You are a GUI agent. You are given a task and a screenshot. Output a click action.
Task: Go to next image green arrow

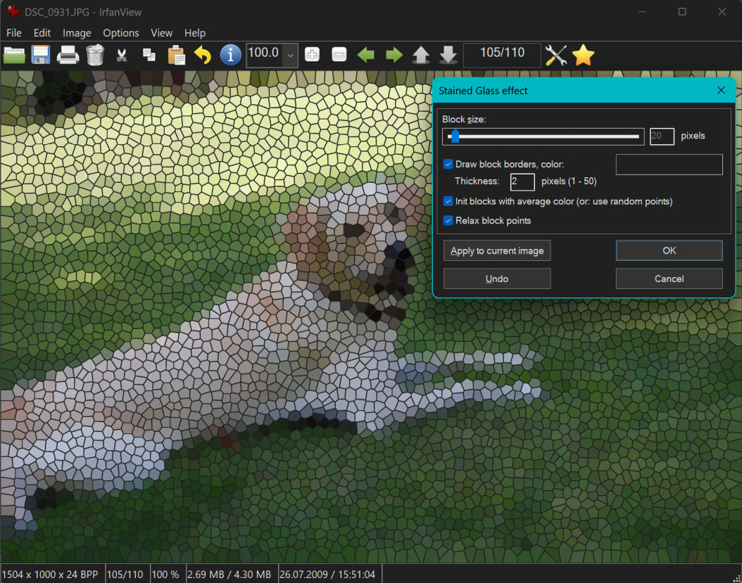pos(394,55)
